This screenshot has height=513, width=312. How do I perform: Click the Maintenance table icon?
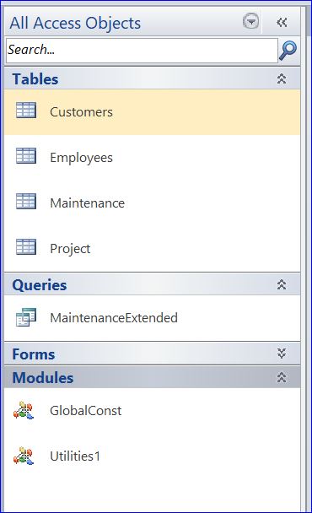click(x=26, y=201)
